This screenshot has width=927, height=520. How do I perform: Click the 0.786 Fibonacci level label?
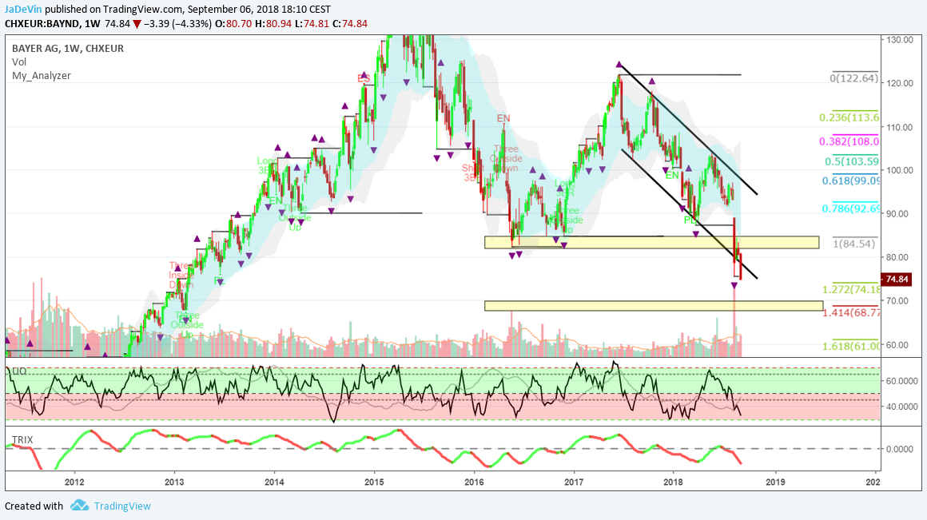click(x=851, y=208)
